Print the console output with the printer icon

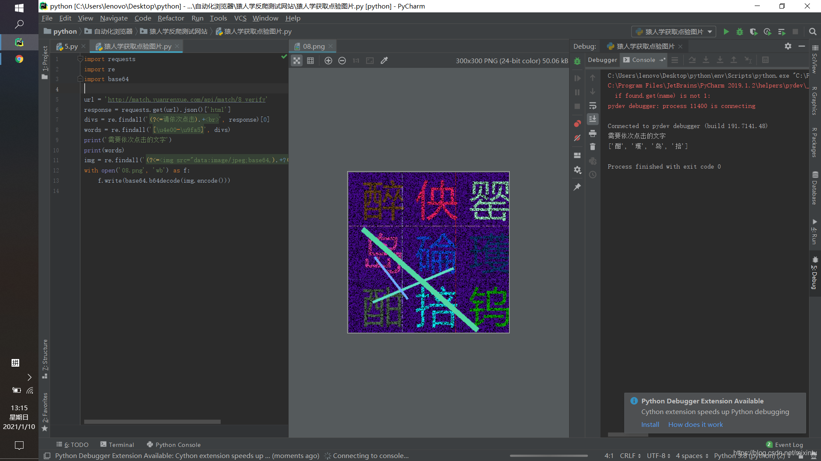593,133
